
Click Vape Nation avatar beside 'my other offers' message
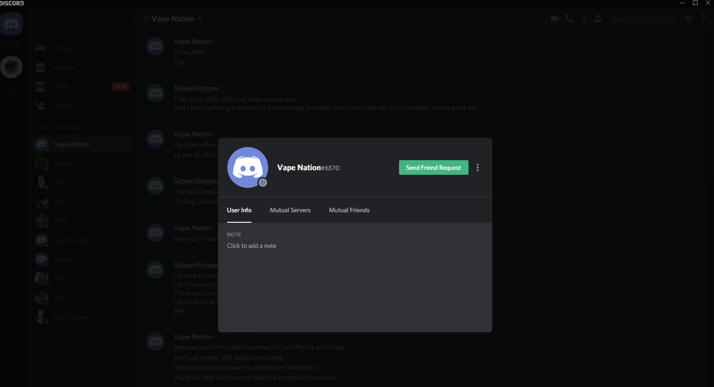(155, 139)
